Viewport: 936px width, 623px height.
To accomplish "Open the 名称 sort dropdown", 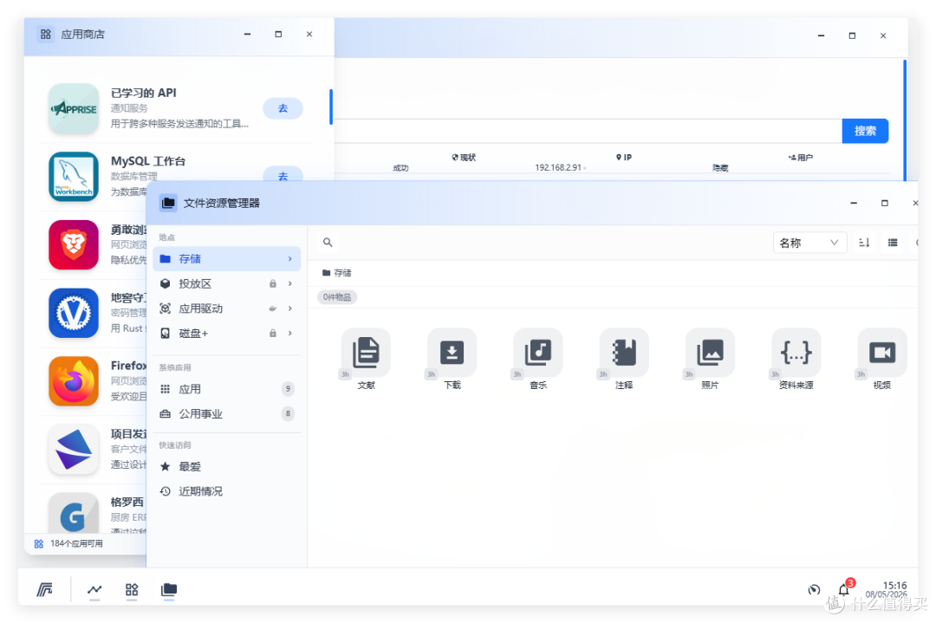I will [809, 243].
